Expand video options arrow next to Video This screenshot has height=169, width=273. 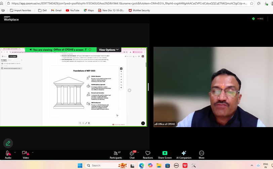[x=33, y=153]
